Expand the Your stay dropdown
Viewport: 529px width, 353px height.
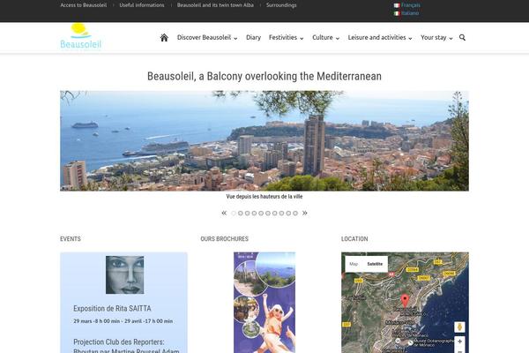point(436,37)
